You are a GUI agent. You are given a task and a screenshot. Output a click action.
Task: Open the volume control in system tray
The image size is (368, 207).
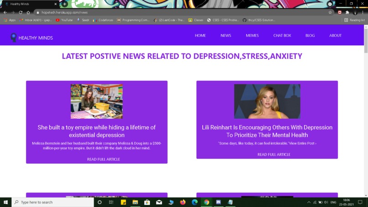coord(326,202)
